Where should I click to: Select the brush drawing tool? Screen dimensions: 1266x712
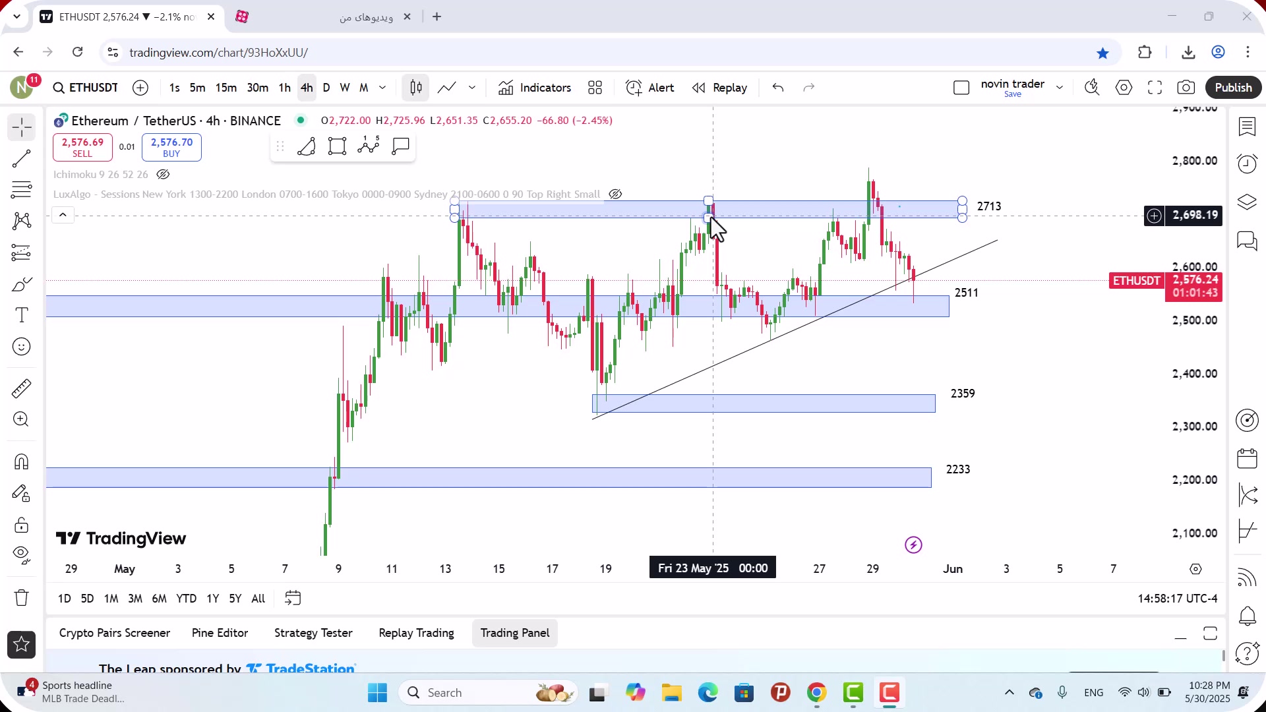(22, 284)
